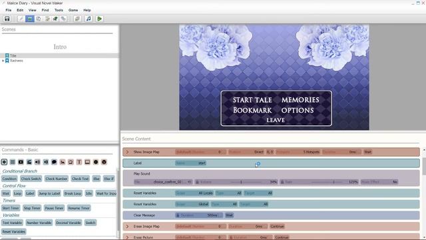
Task: Click the Clear Message duration 500ms field
Action: tap(199, 215)
